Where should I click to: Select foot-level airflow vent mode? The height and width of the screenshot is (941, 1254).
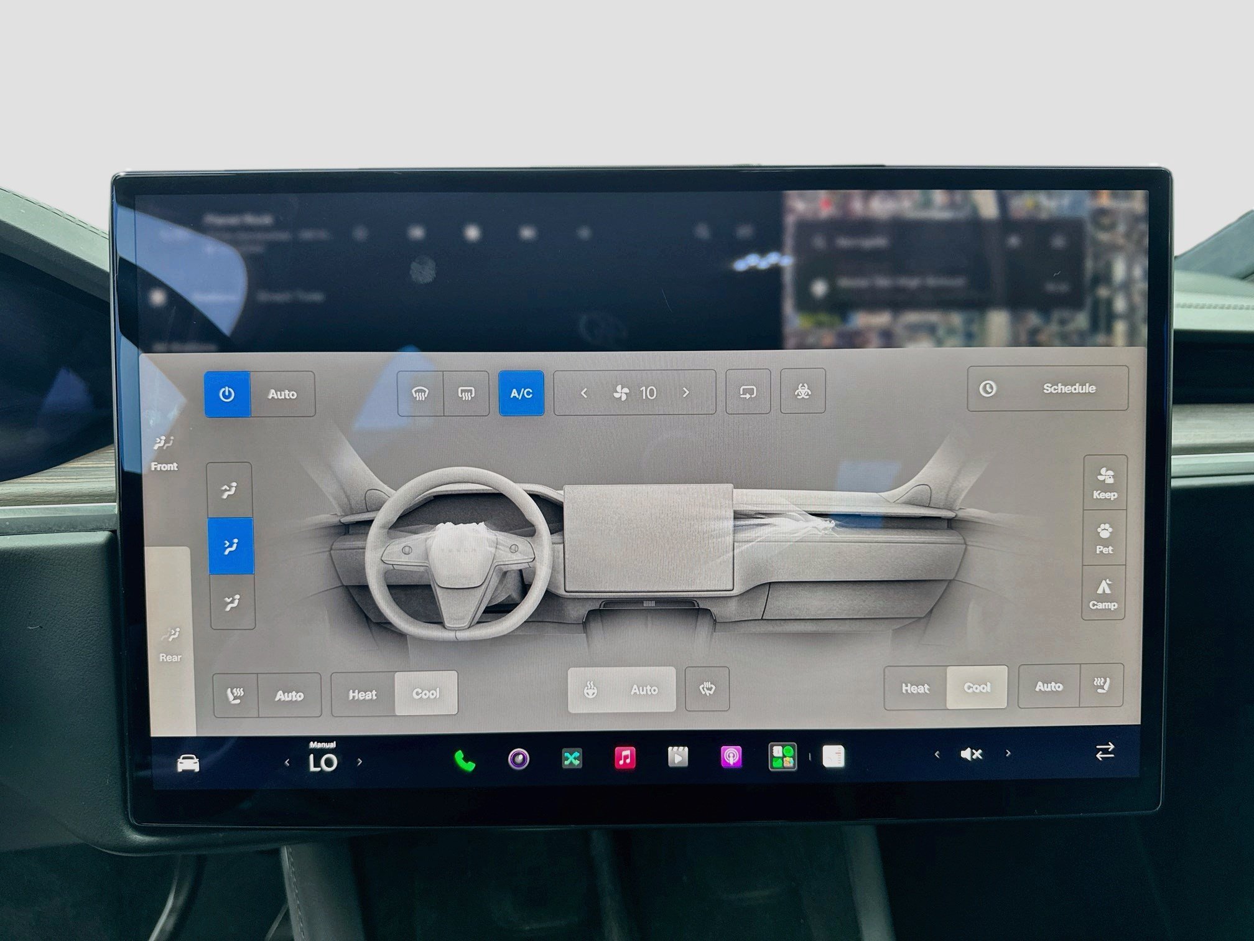232,602
